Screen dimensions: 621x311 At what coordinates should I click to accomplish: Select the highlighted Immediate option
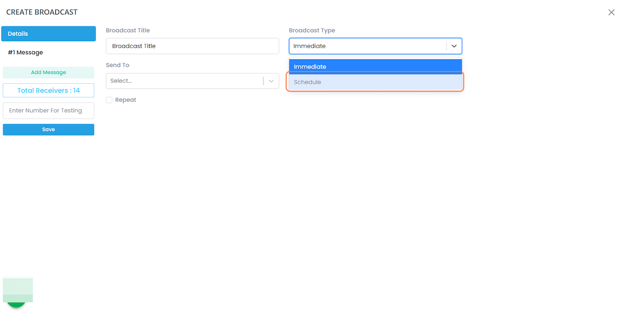(x=375, y=66)
